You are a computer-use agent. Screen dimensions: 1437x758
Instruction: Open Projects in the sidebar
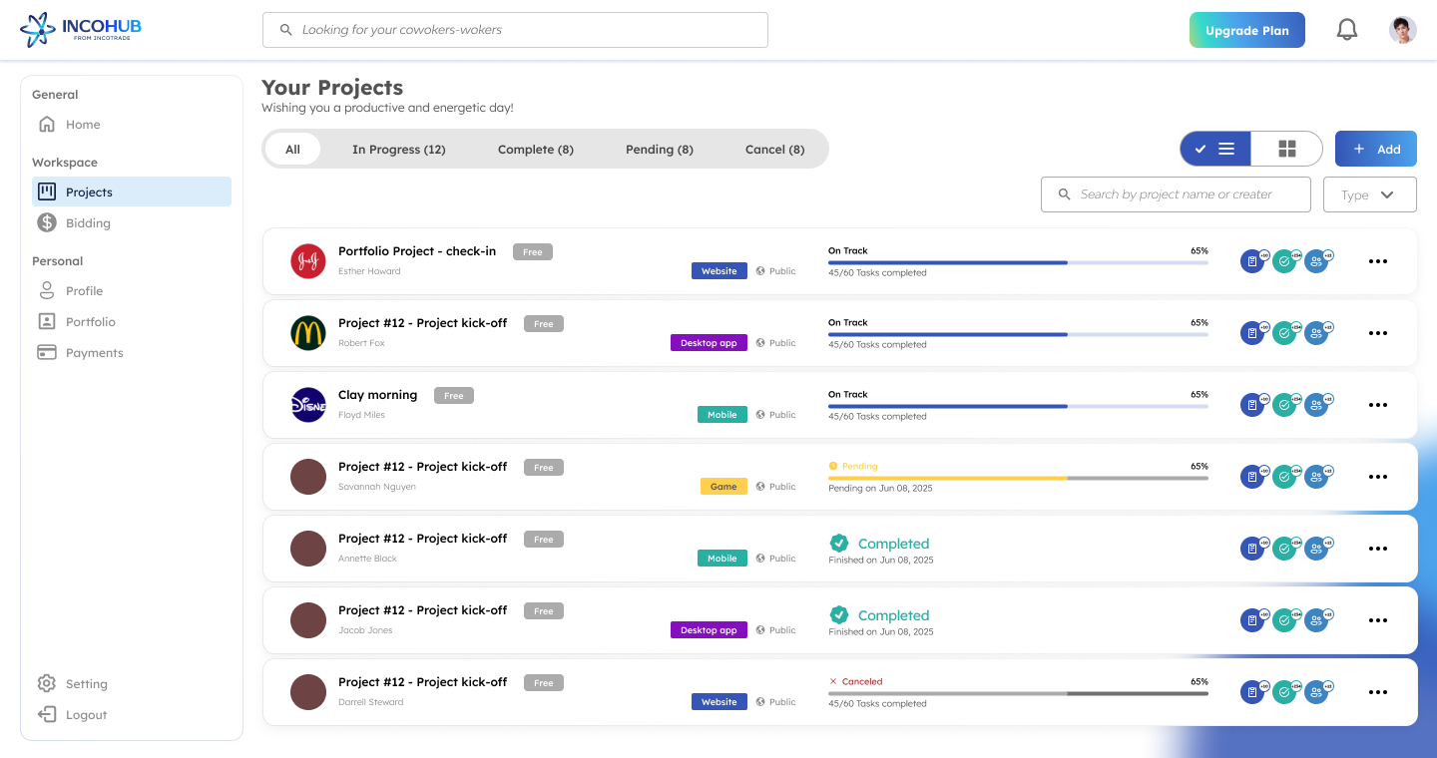pyautogui.click(x=132, y=191)
